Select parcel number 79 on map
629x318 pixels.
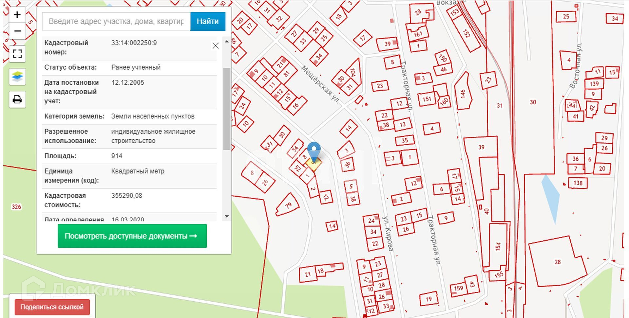coord(287,205)
